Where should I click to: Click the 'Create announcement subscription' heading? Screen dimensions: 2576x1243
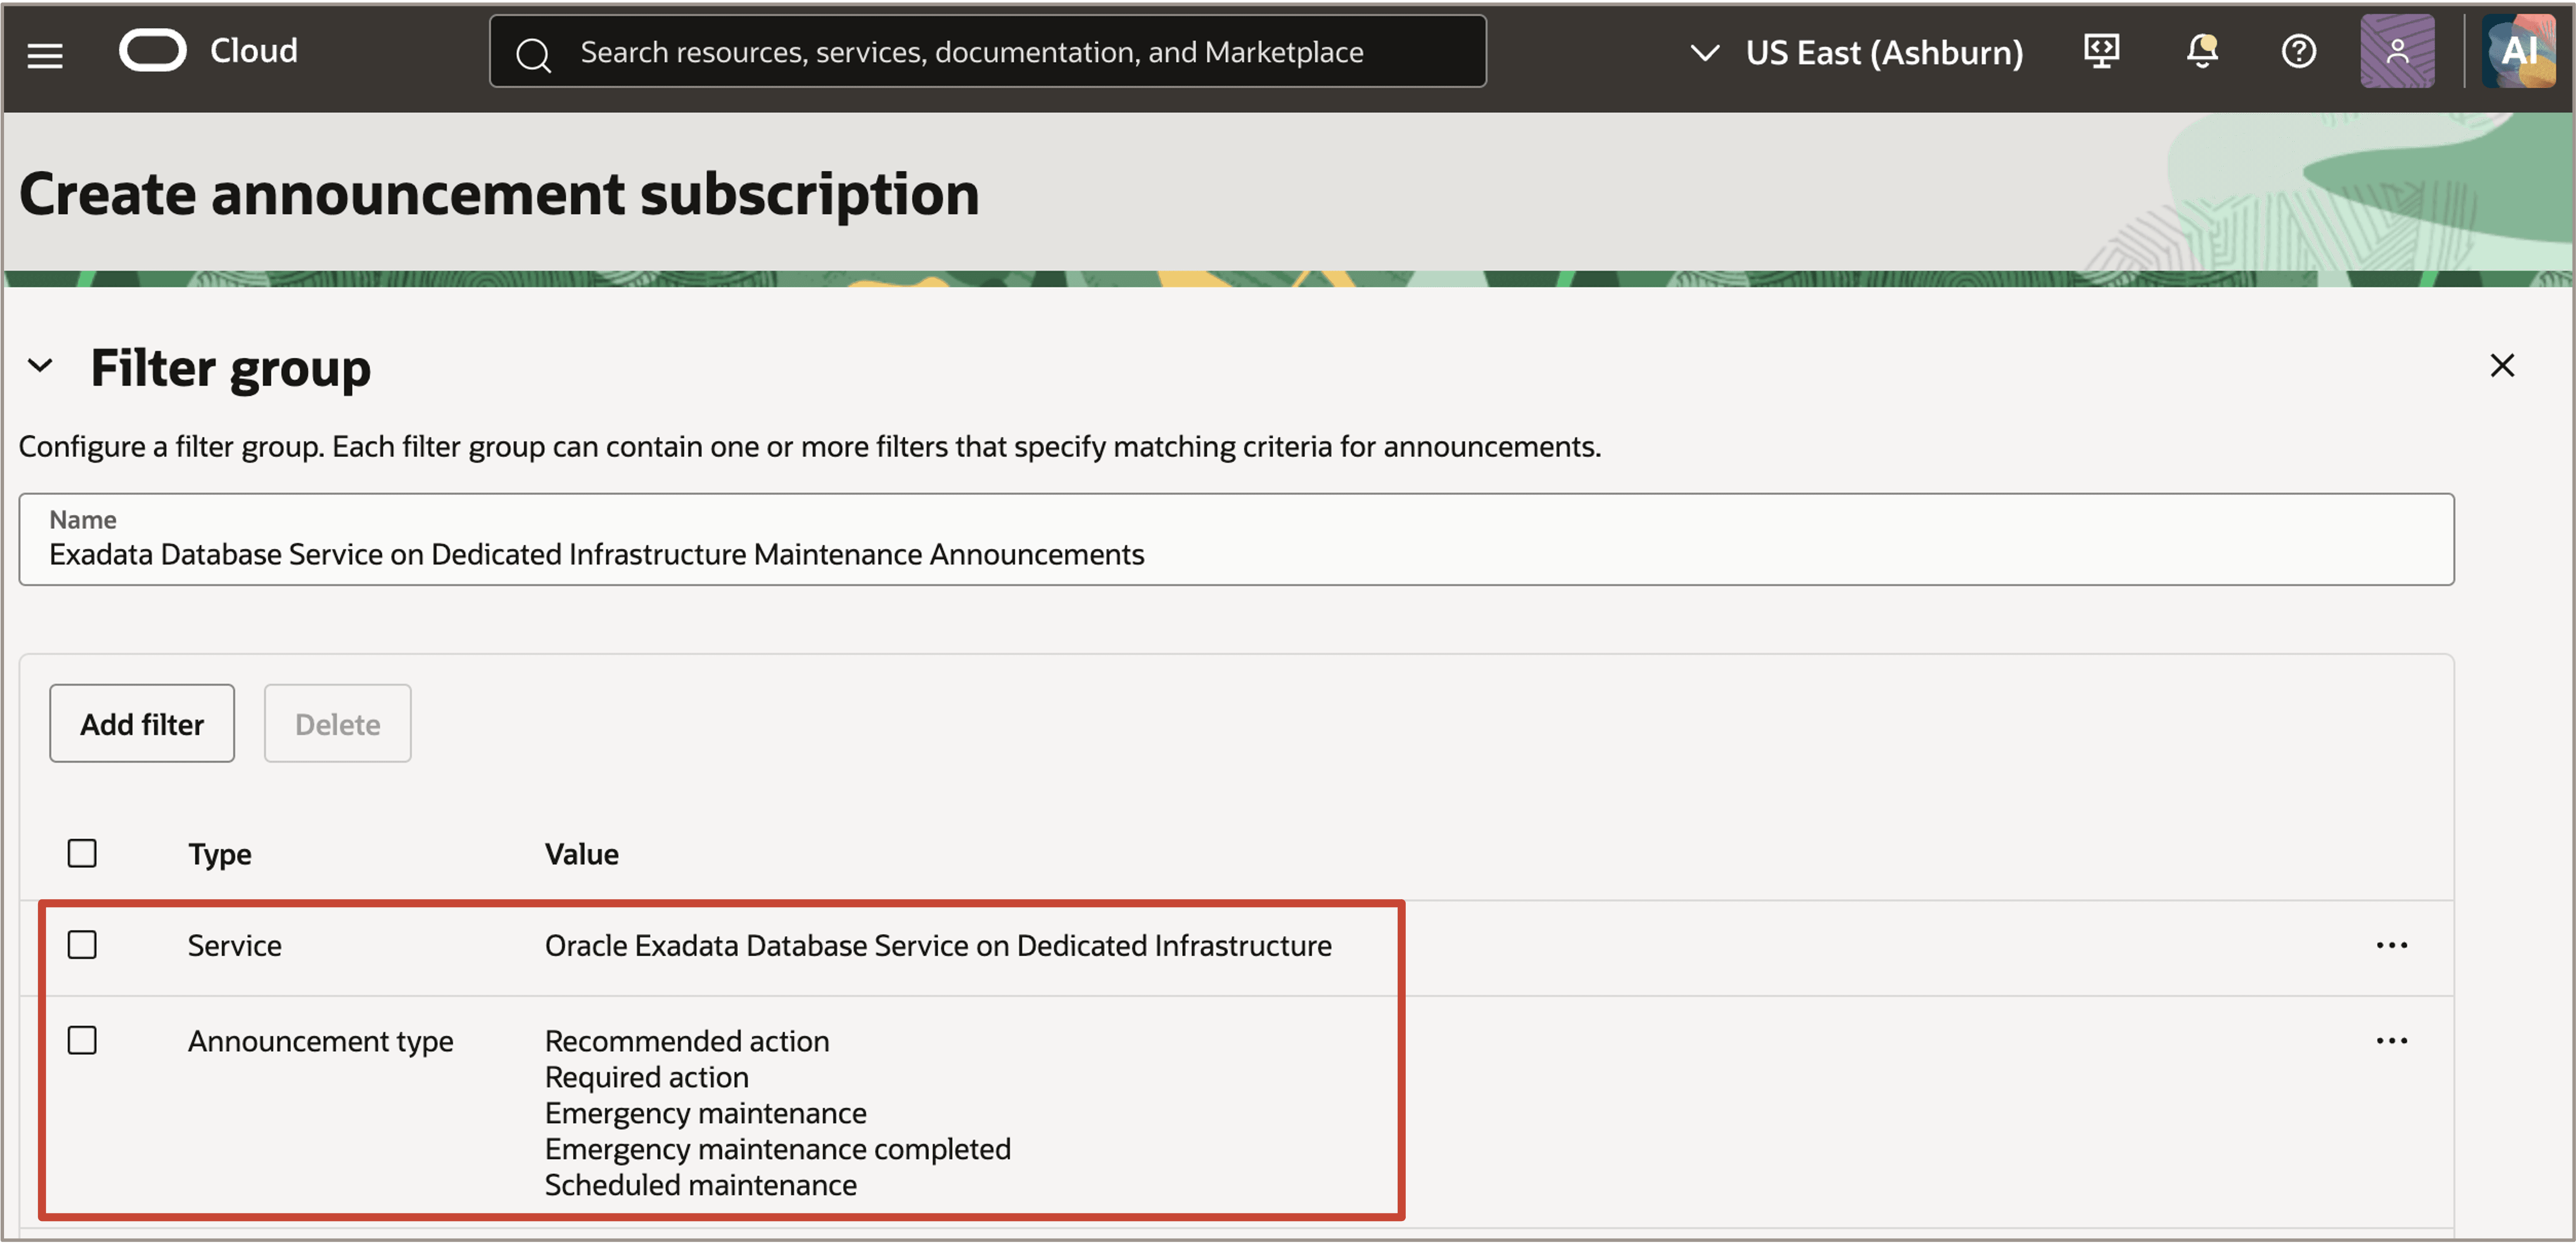pyautogui.click(x=500, y=194)
